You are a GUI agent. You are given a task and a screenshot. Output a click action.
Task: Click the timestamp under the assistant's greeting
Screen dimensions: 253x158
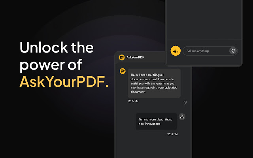[133, 102]
